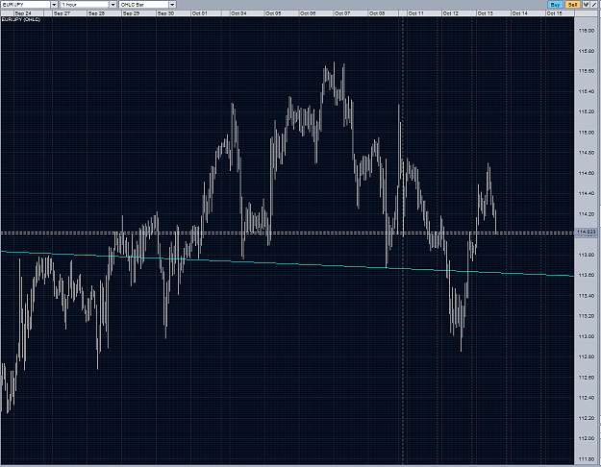Viewport: 601px width, 467px height.
Task: Click the 112.00 price axis label
Action: tap(586, 438)
